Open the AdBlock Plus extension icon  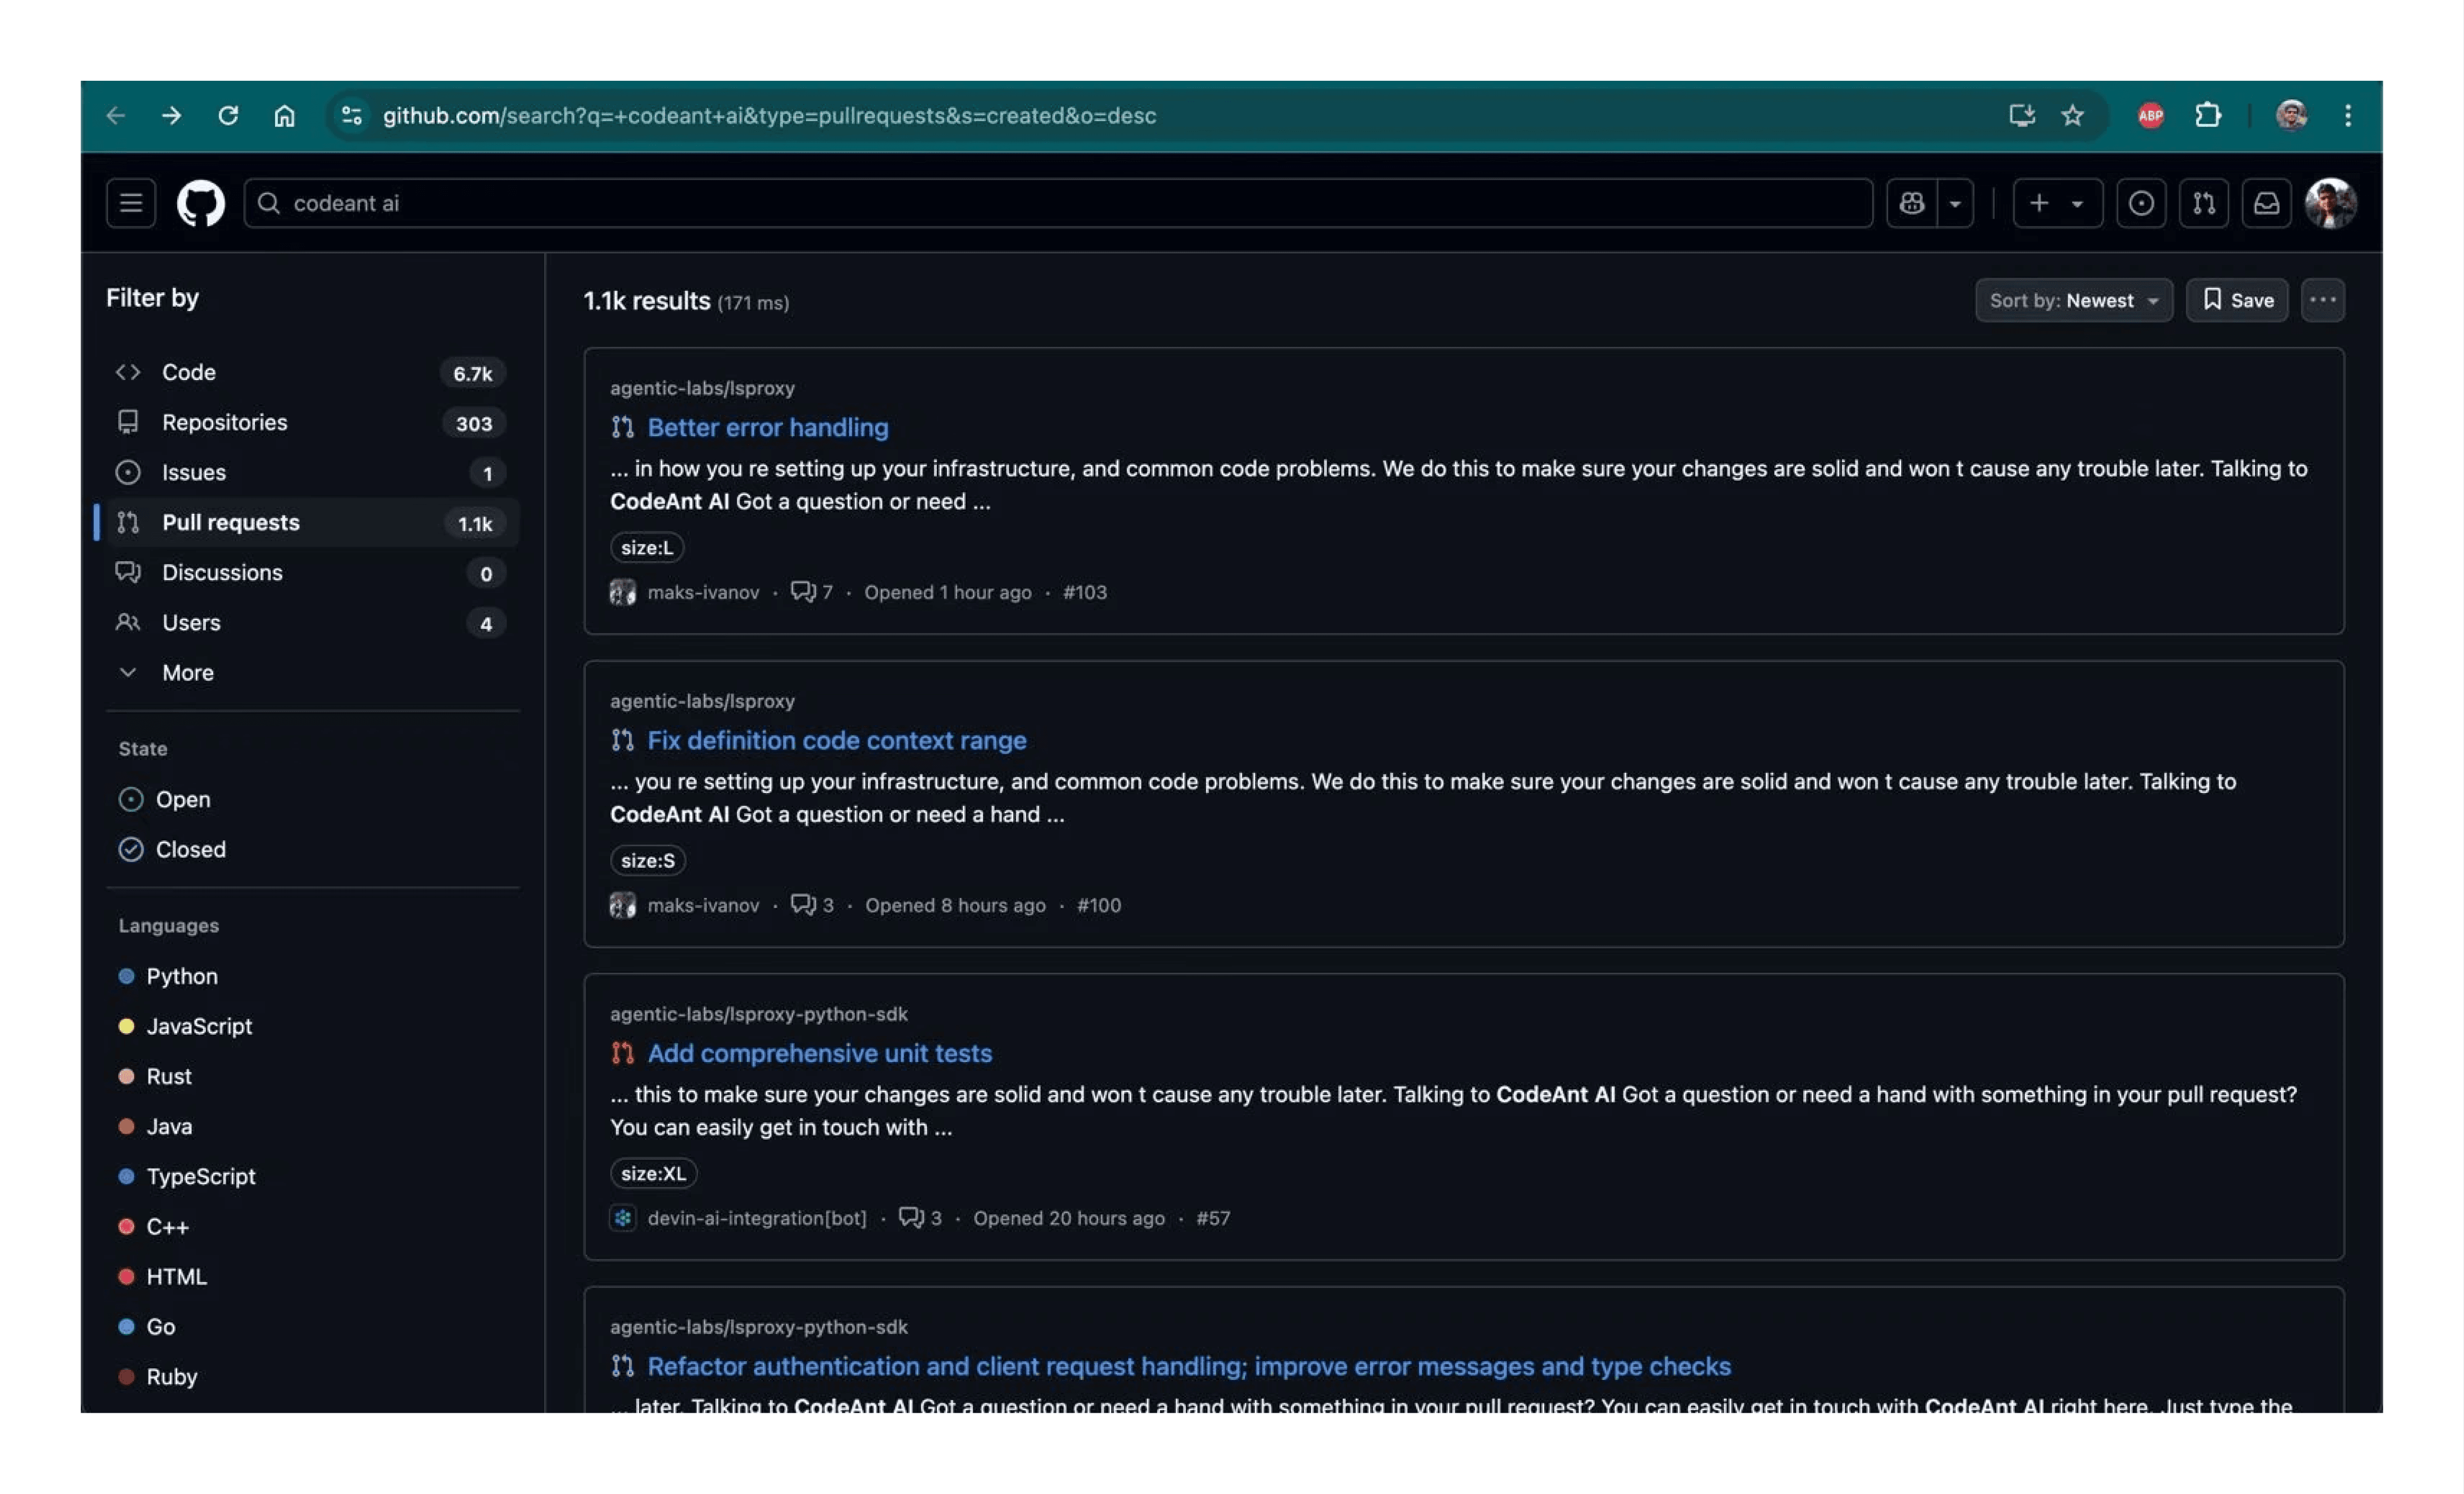[2150, 115]
